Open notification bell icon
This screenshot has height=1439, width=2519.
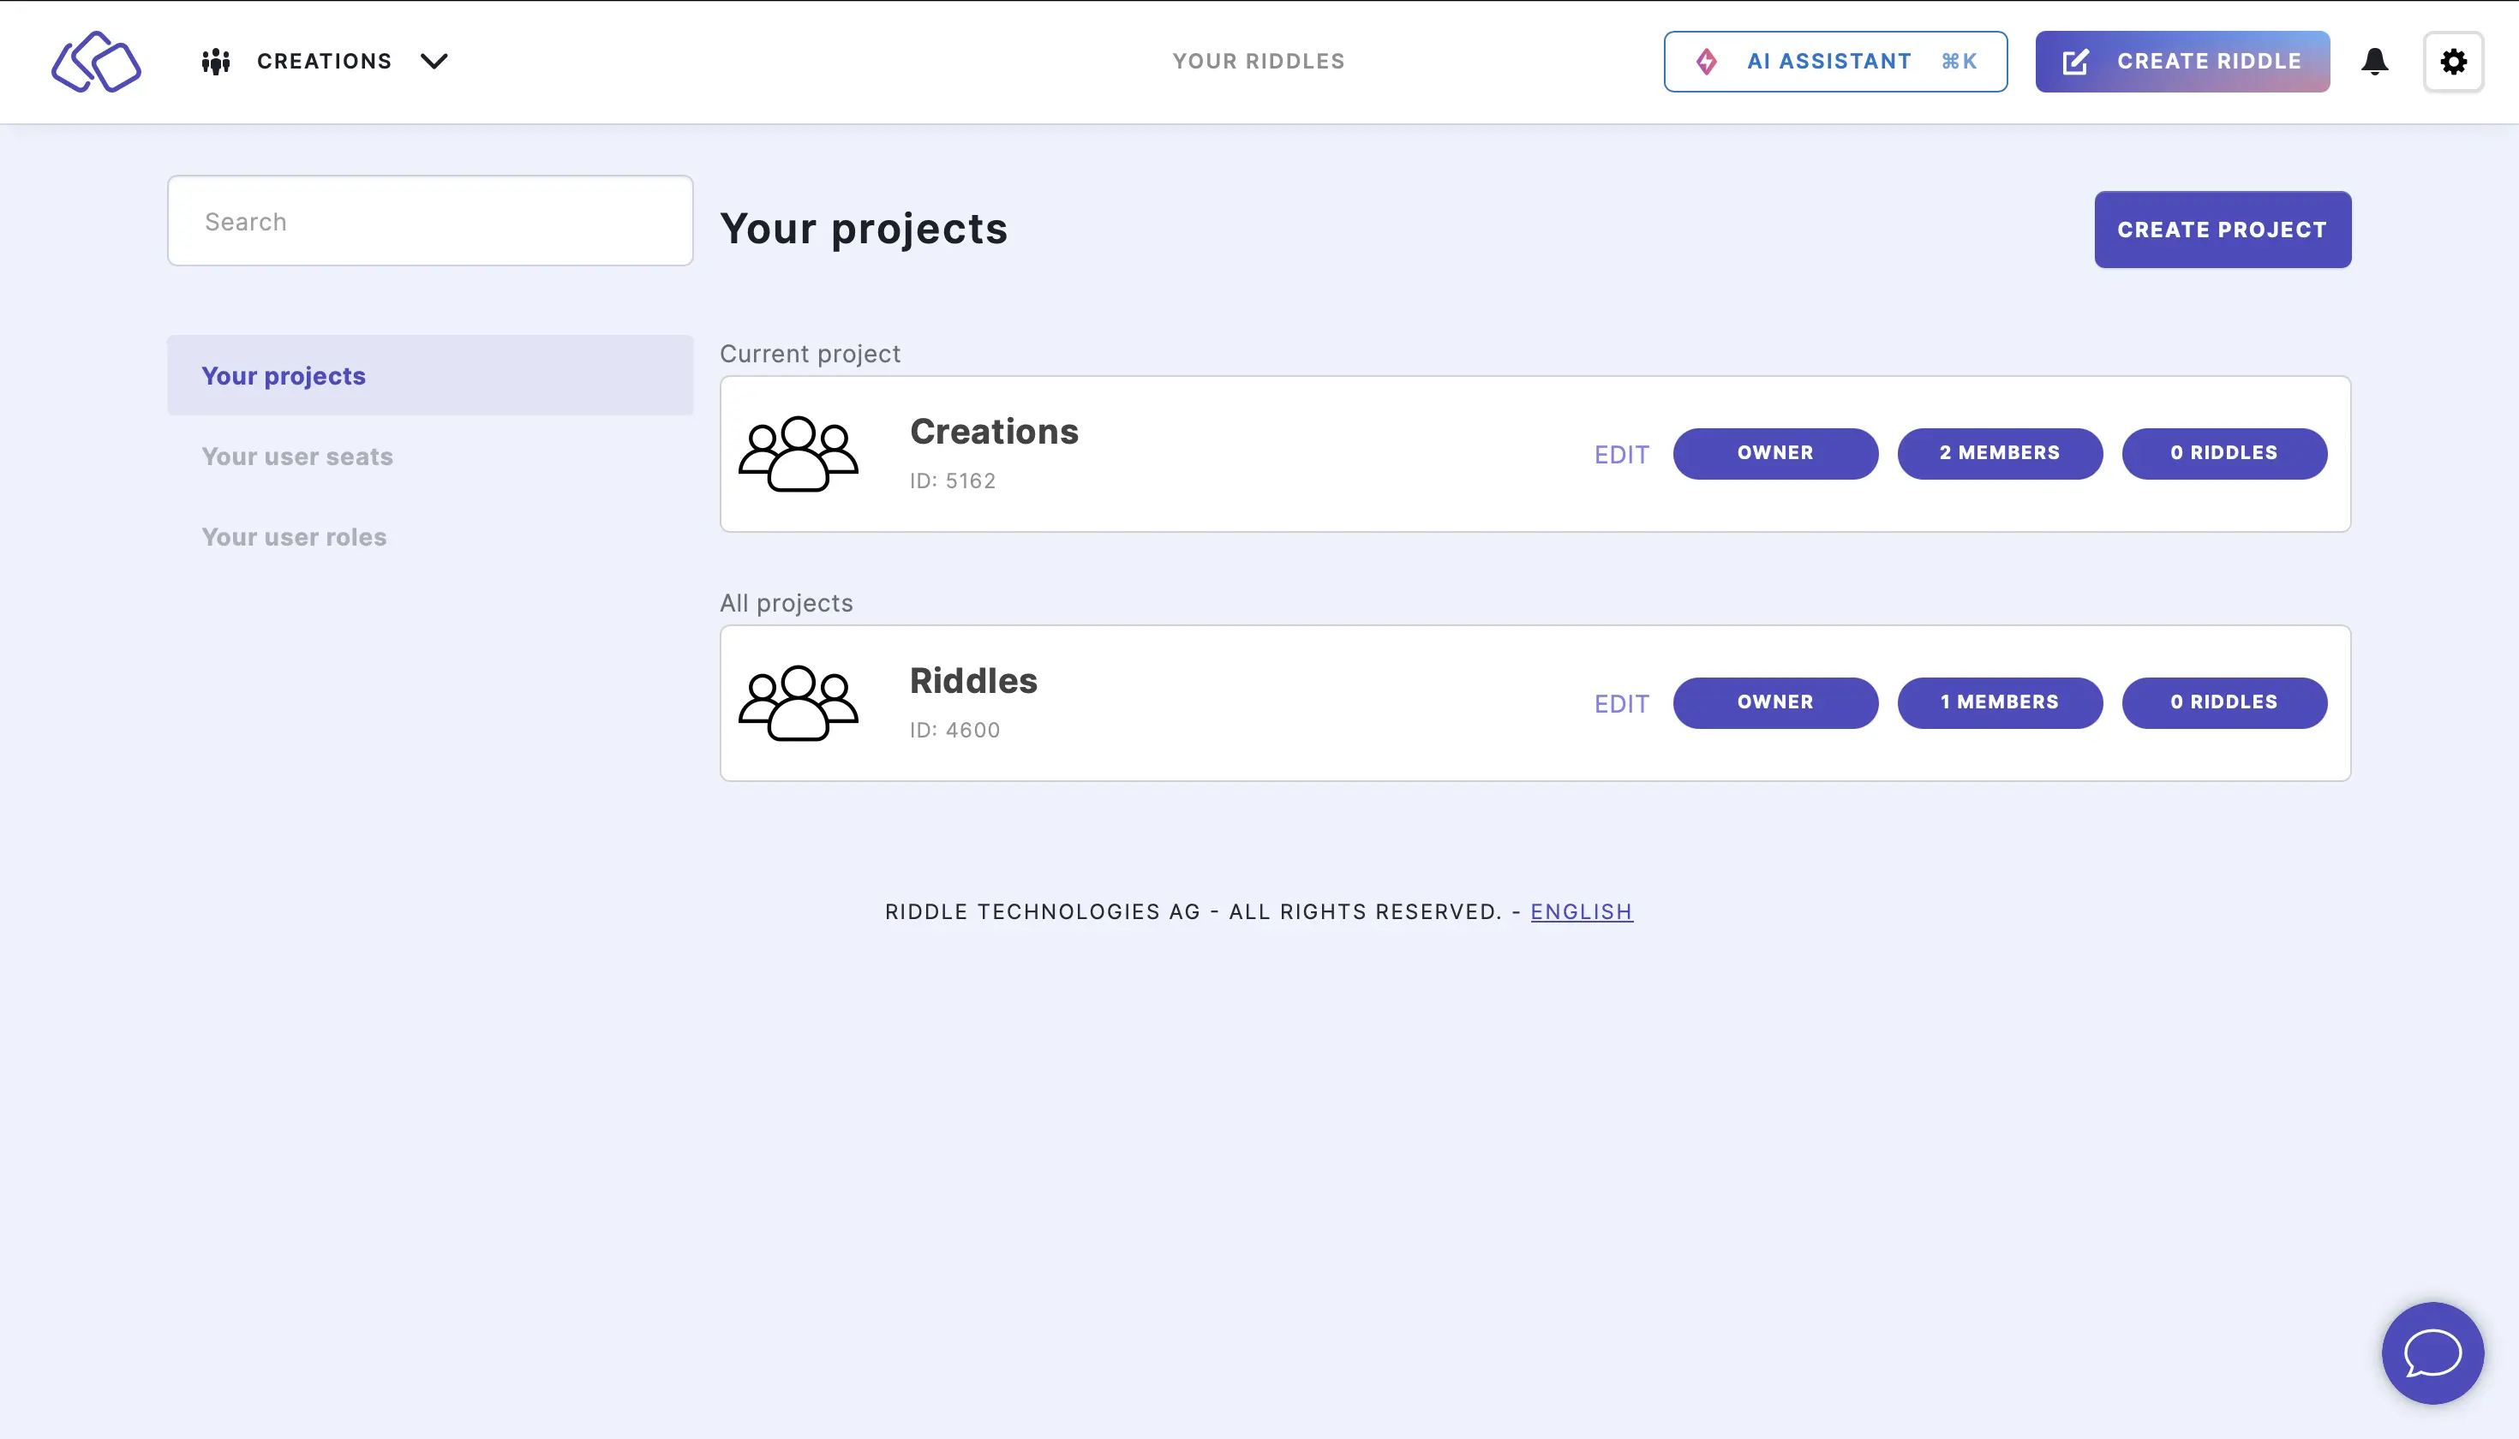coord(2373,61)
